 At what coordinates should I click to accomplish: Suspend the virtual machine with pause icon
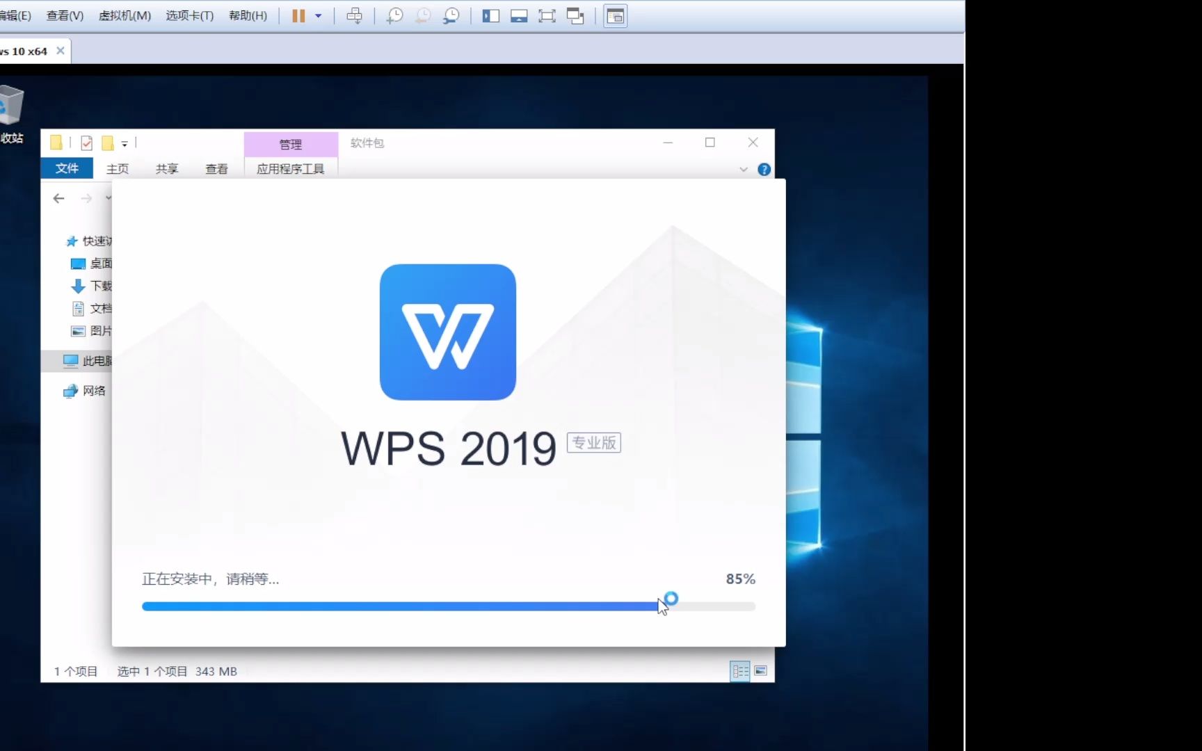coord(299,15)
